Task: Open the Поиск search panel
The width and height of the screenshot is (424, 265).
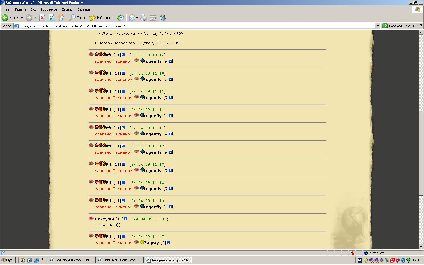Action: click(x=77, y=18)
